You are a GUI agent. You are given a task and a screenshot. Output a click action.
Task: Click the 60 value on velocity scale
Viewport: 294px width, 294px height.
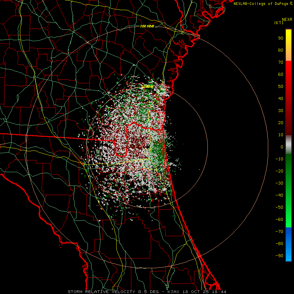tap(281, 74)
